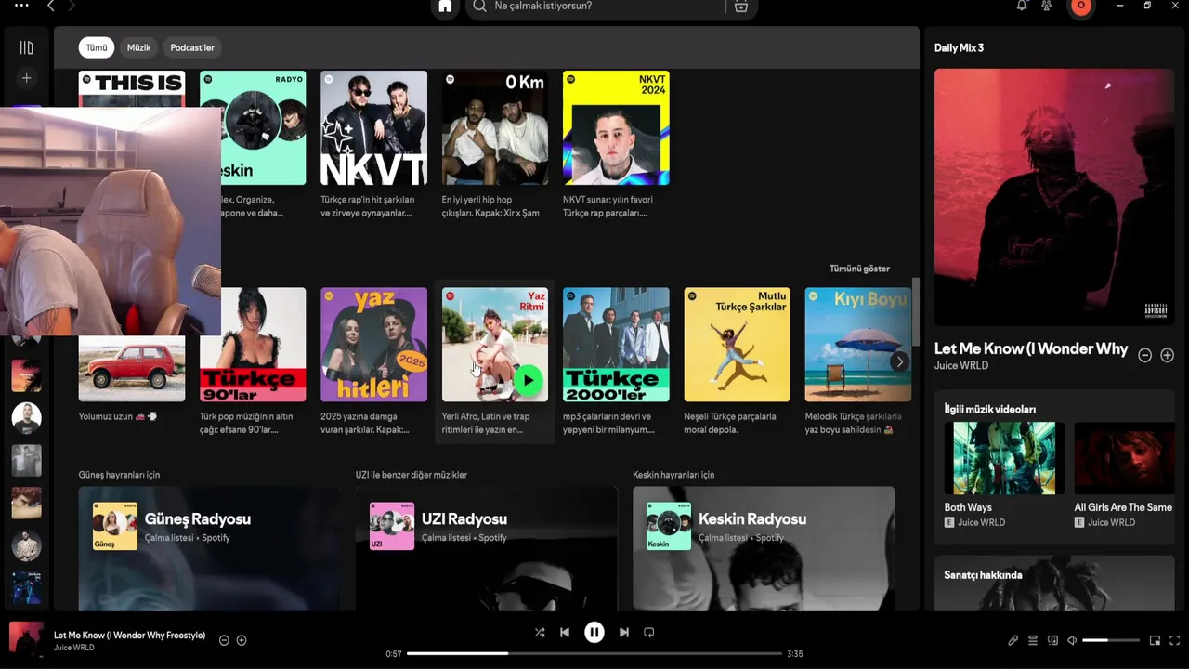Image resolution: width=1189 pixels, height=669 pixels.
Task: Seek within the song progress bar
Action: click(x=594, y=654)
